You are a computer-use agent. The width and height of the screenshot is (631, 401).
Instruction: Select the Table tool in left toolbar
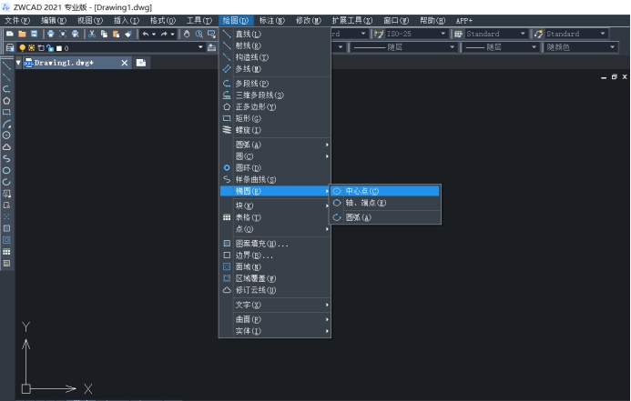pos(7,251)
